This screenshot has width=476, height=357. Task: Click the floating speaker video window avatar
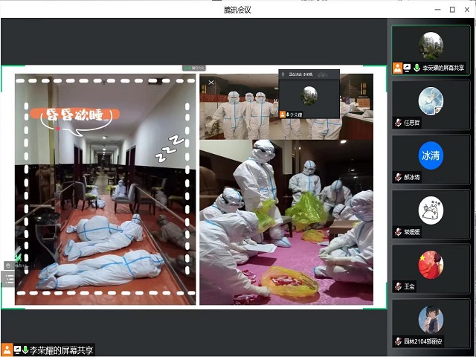click(x=309, y=94)
